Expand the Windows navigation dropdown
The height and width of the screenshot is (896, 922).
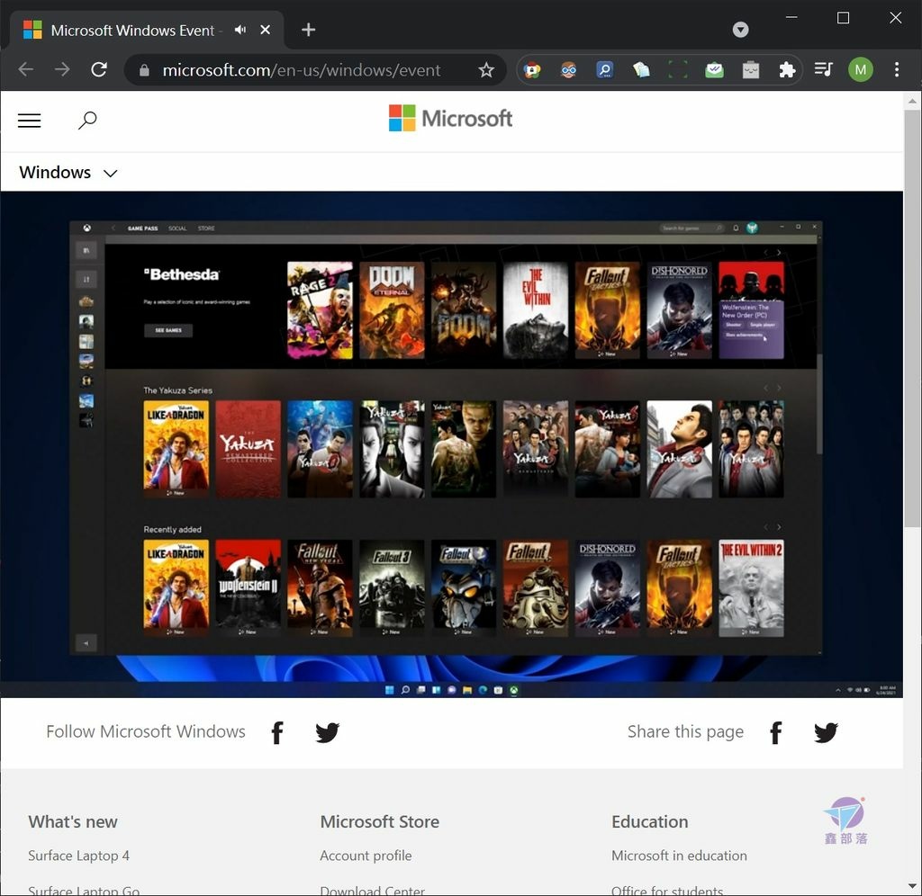(x=68, y=172)
